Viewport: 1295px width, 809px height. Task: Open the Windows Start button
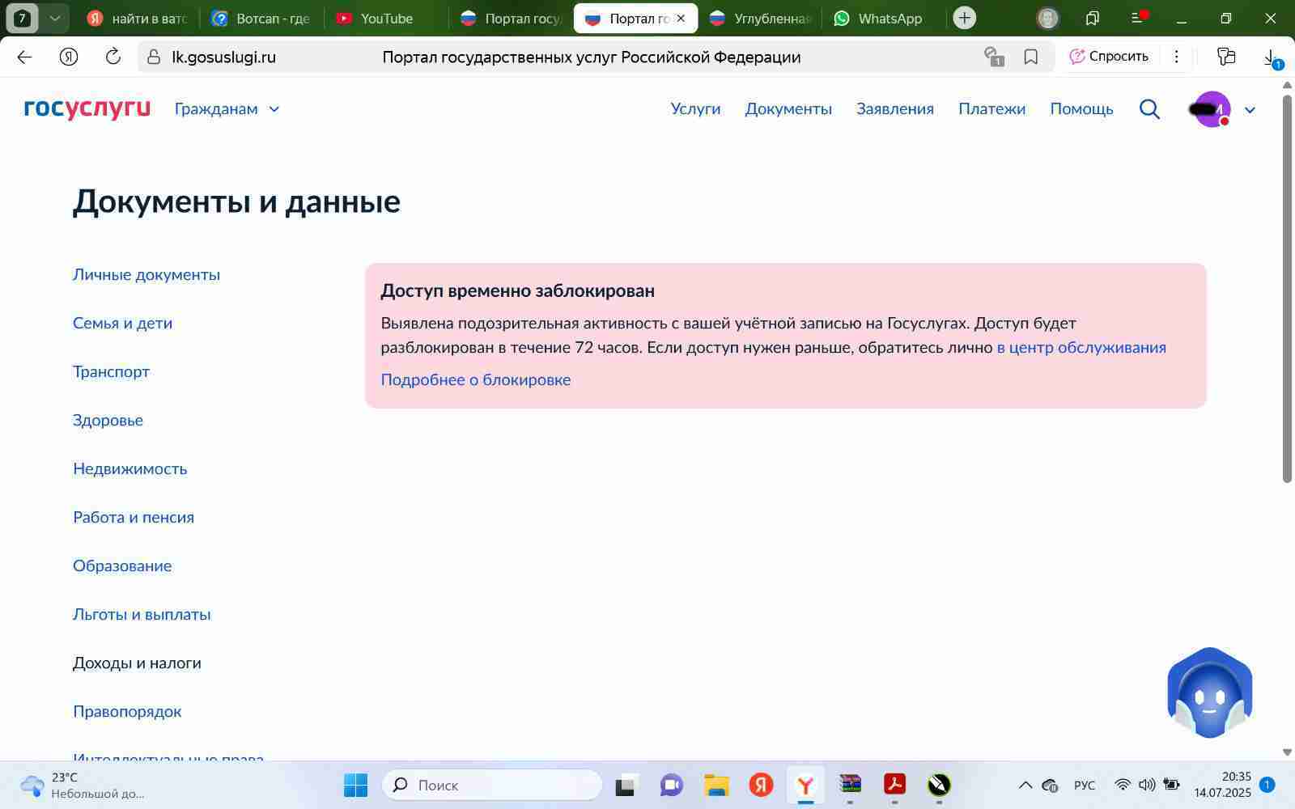click(x=355, y=785)
